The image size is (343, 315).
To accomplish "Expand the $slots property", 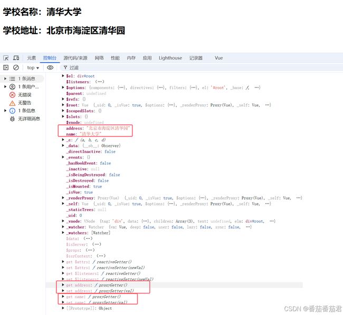I will (x=63, y=116).
